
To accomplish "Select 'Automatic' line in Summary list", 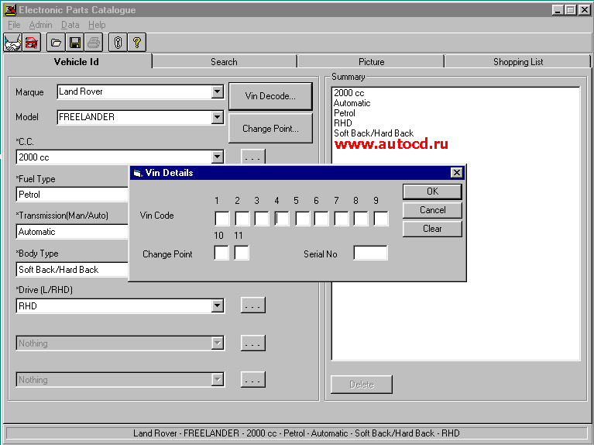I will coord(352,103).
